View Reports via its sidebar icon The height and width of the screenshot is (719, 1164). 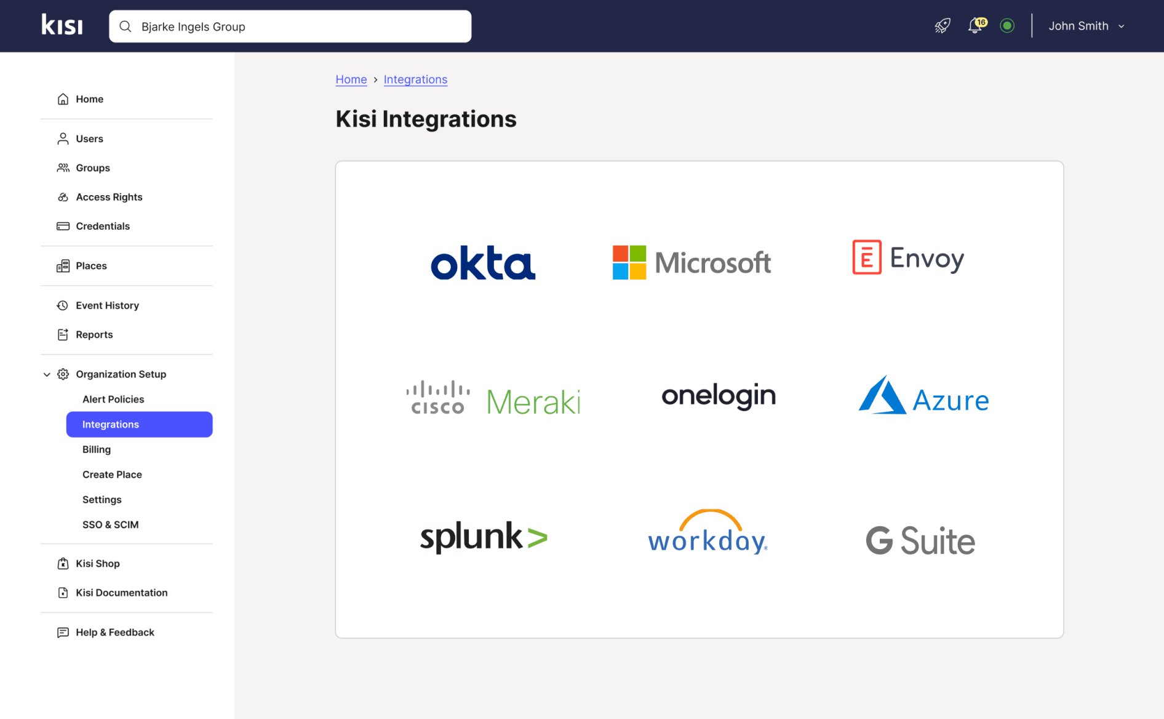(x=63, y=334)
